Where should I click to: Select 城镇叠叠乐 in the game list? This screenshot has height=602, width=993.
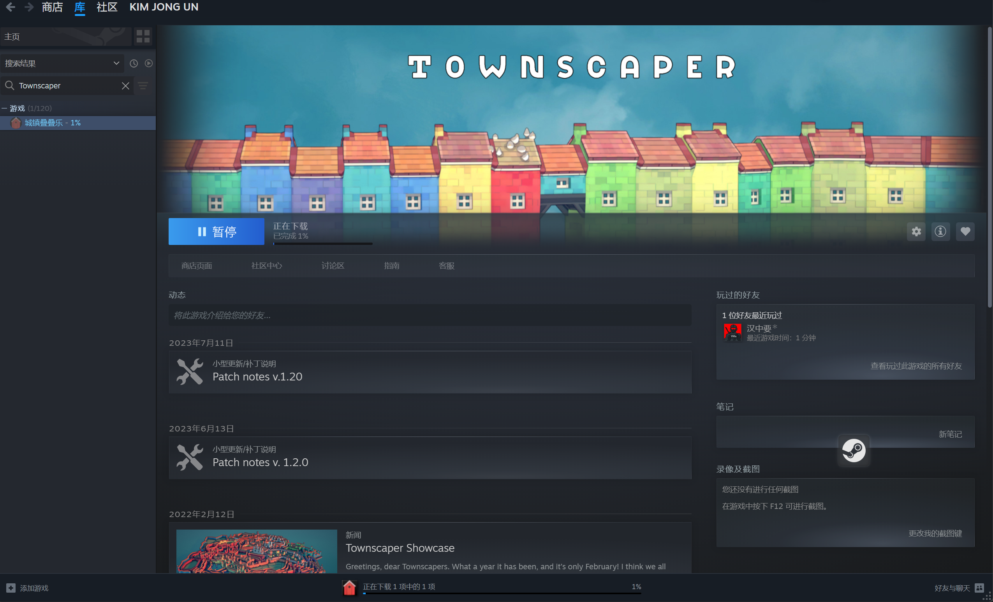point(53,123)
